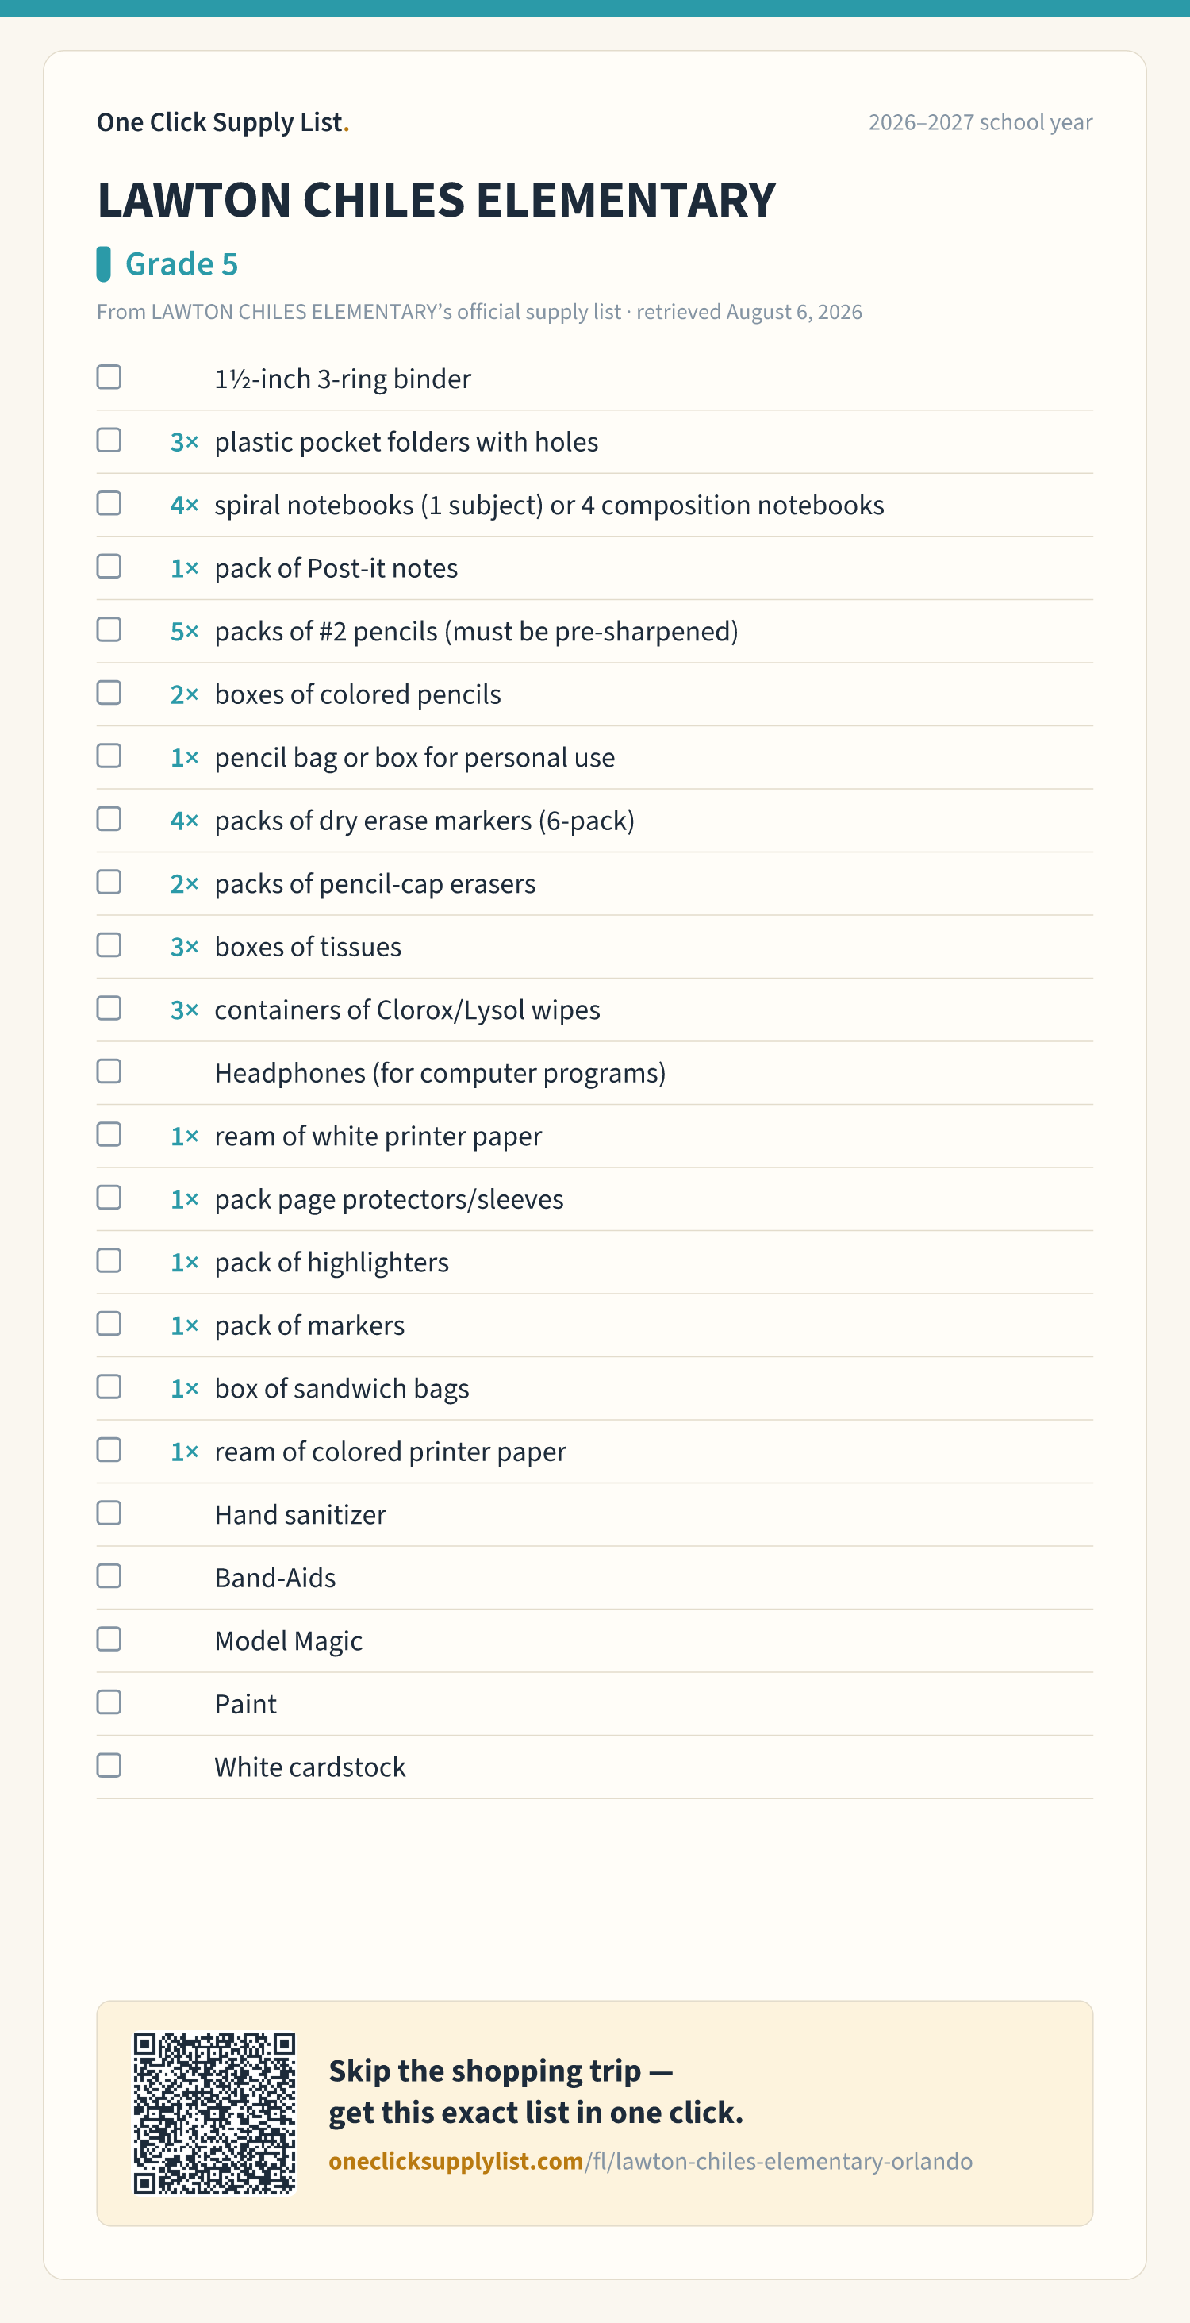Select the Grade 5 heading
Image resolution: width=1190 pixels, height=2323 pixels.
pyautogui.click(x=181, y=264)
